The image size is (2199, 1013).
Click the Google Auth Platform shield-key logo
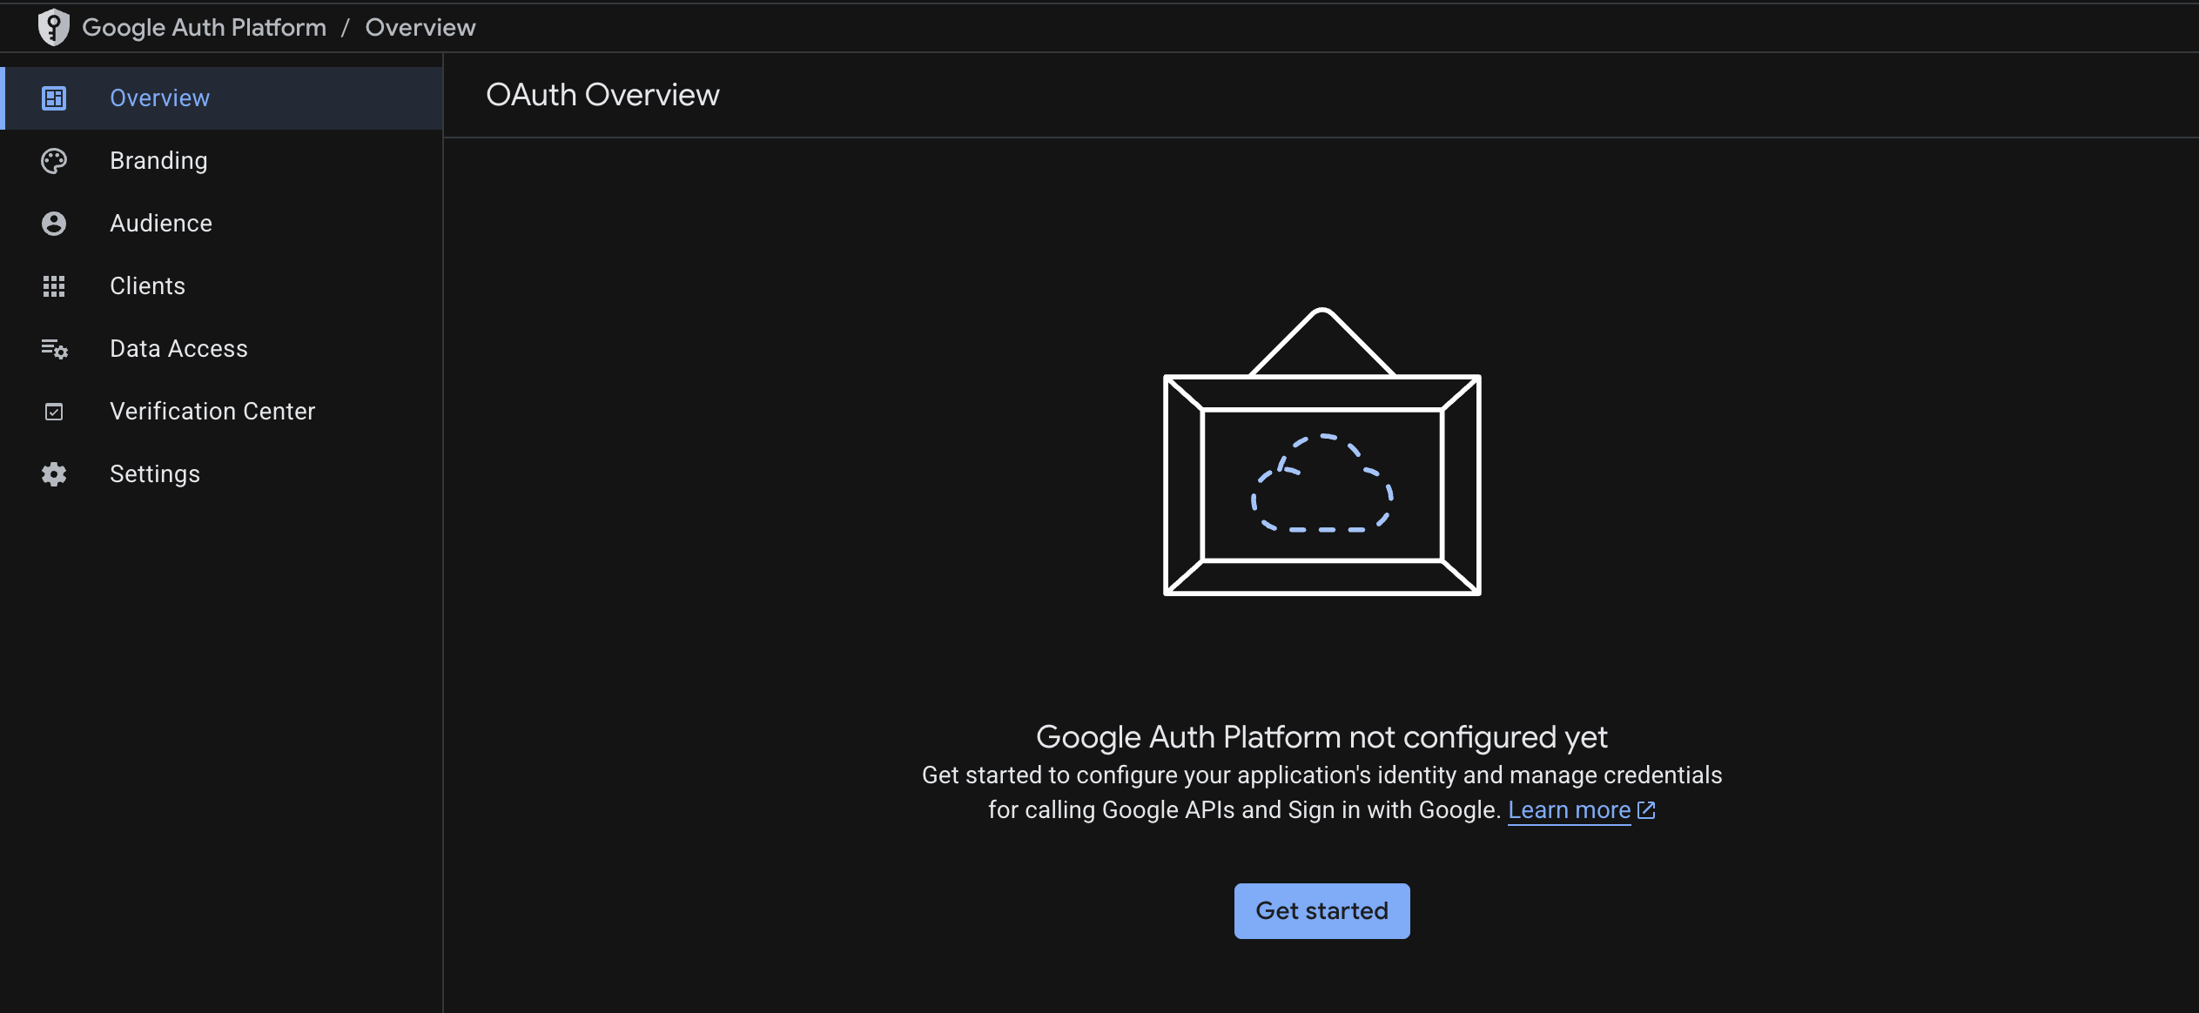tap(53, 26)
